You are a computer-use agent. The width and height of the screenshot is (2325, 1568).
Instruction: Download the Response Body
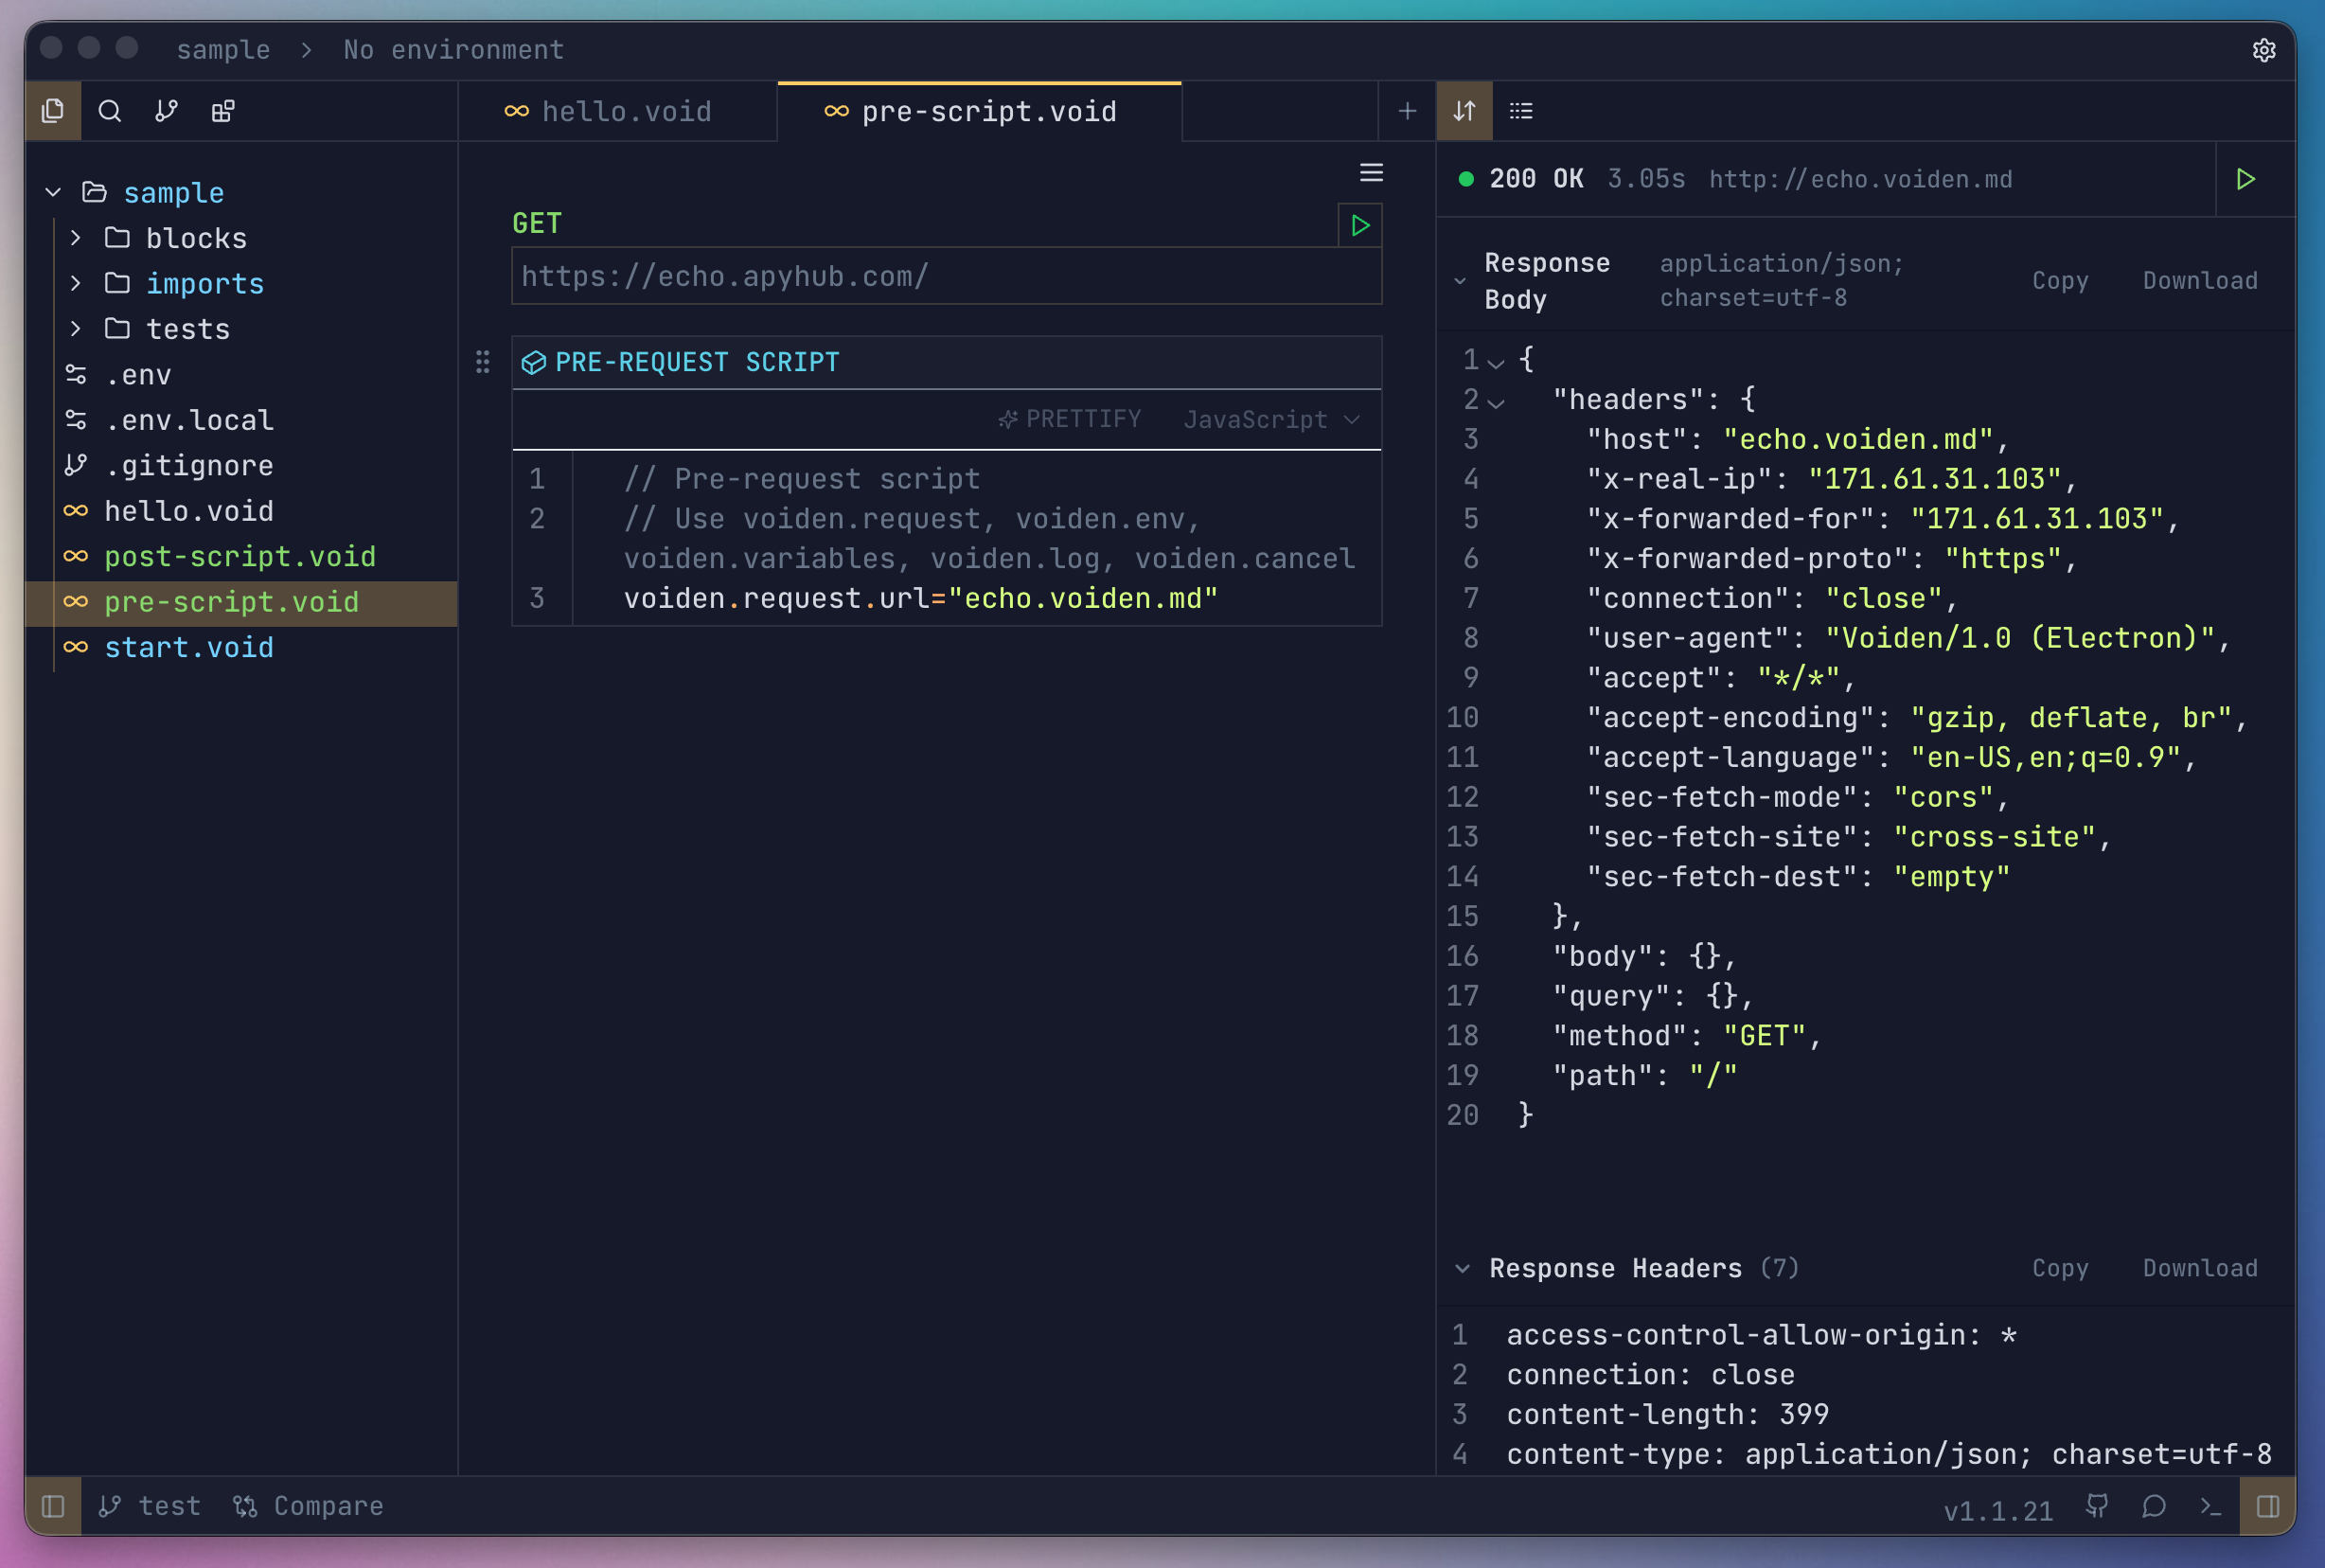coord(2199,281)
